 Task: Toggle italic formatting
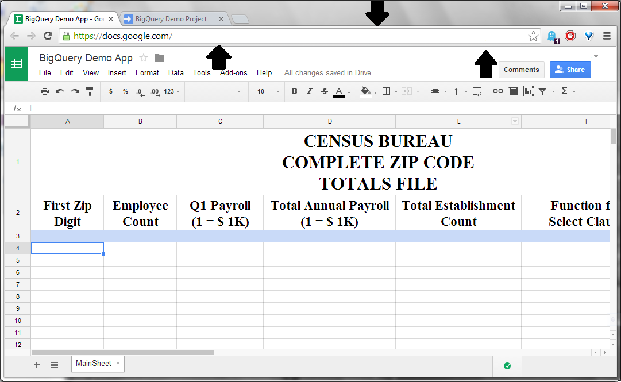[x=309, y=91]
